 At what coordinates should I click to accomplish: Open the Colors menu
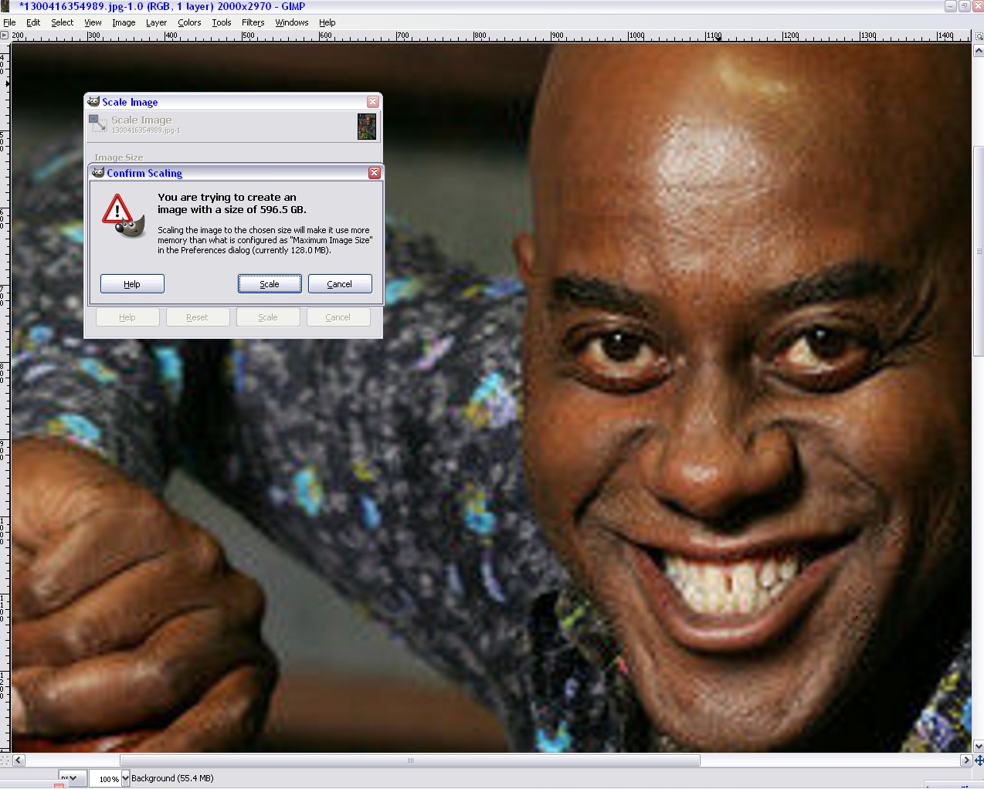click(189, 22)
